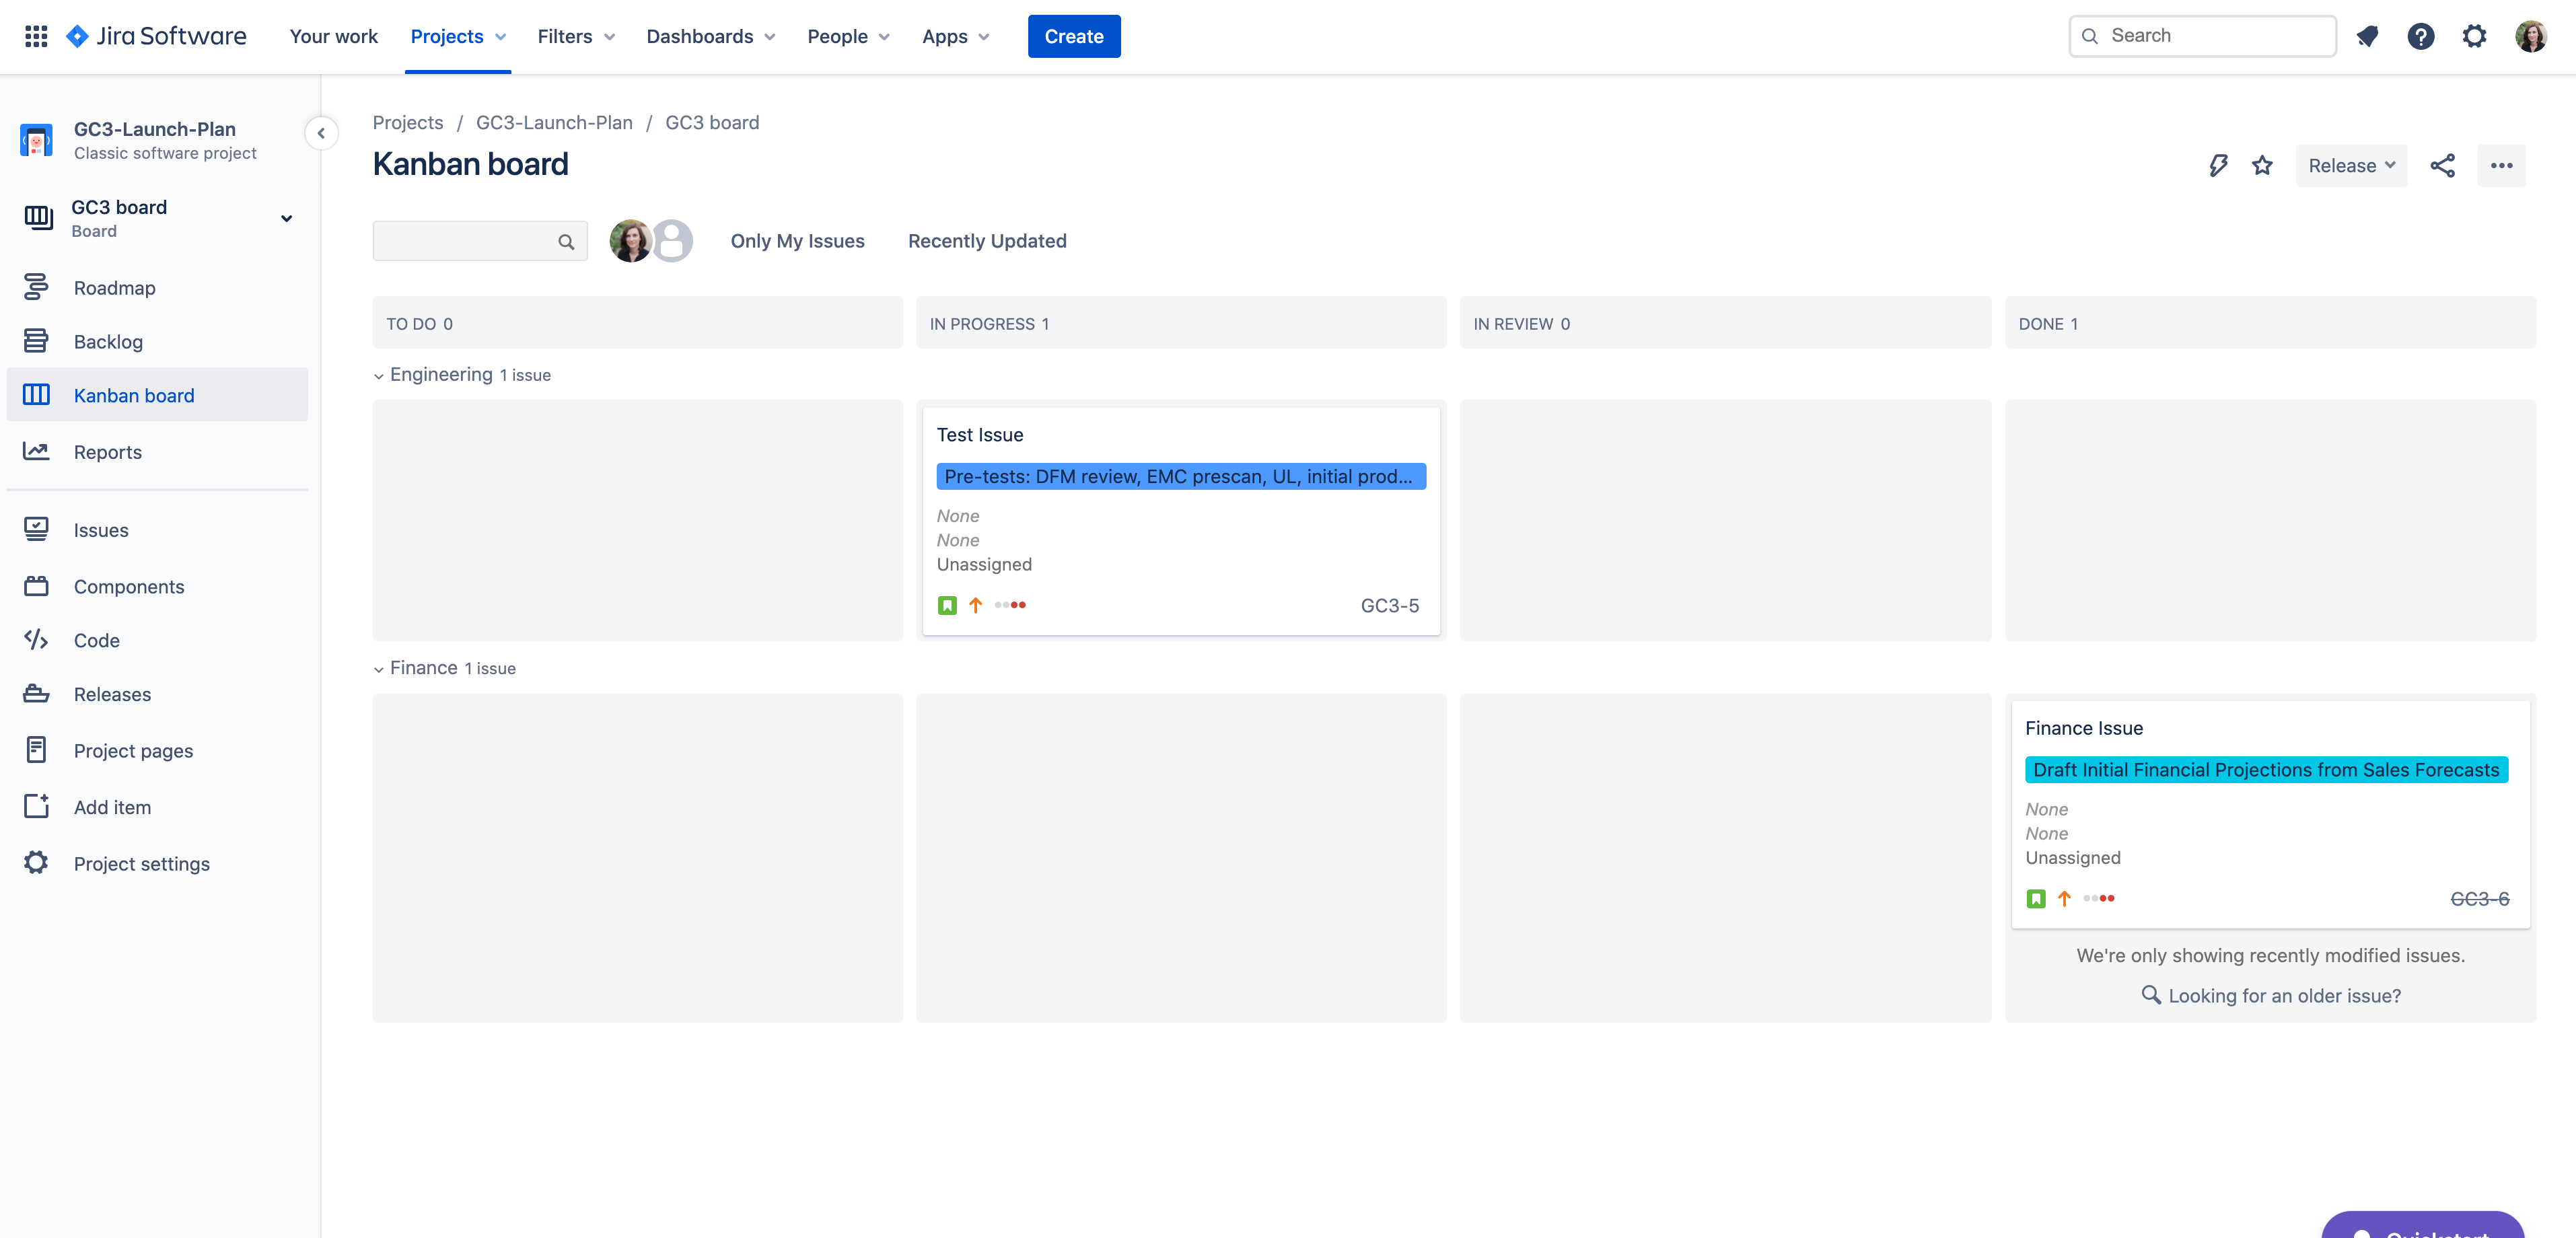Click the Create button
Image resolution: width=2576 pixels, height=1238 pixels.
pyautogui.click(x=1073, y=36)
